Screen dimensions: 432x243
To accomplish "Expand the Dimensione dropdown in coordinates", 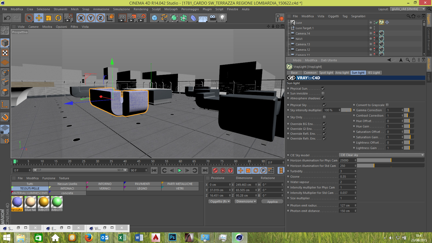I will (246, 201).
